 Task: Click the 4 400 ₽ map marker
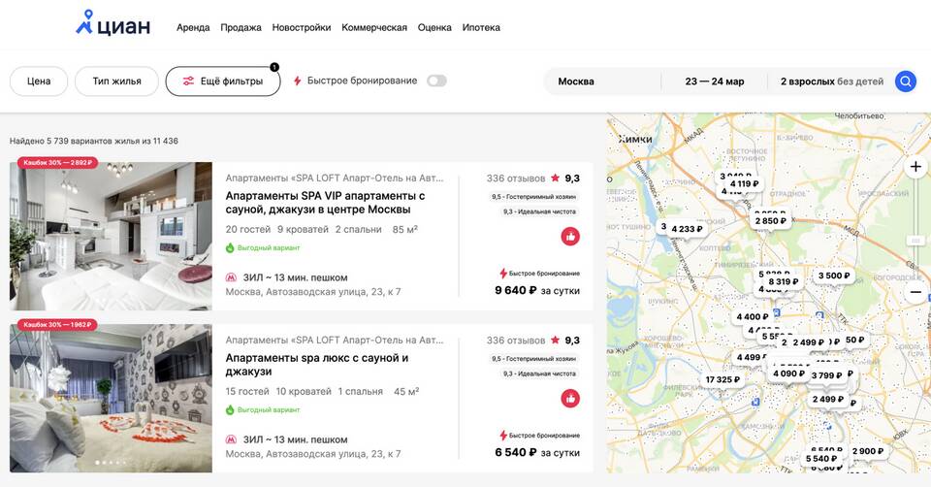tap(753, 316)
